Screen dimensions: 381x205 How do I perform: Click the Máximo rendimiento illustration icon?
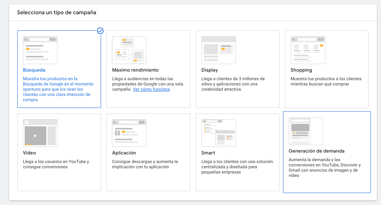[x=129, y=50]
